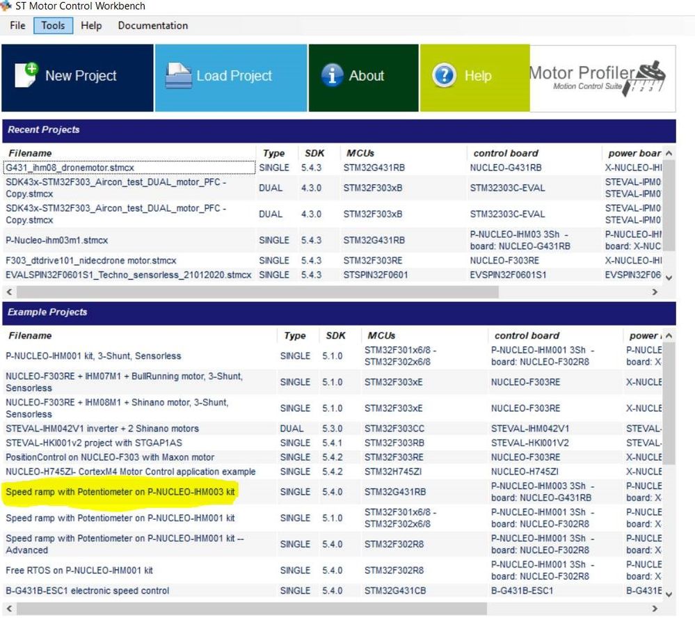Screen dimensions: 695x622
Task: Select NUCLEO-H745ZI- CortexM4 Motor Control application example
Action: click(131, 472)
